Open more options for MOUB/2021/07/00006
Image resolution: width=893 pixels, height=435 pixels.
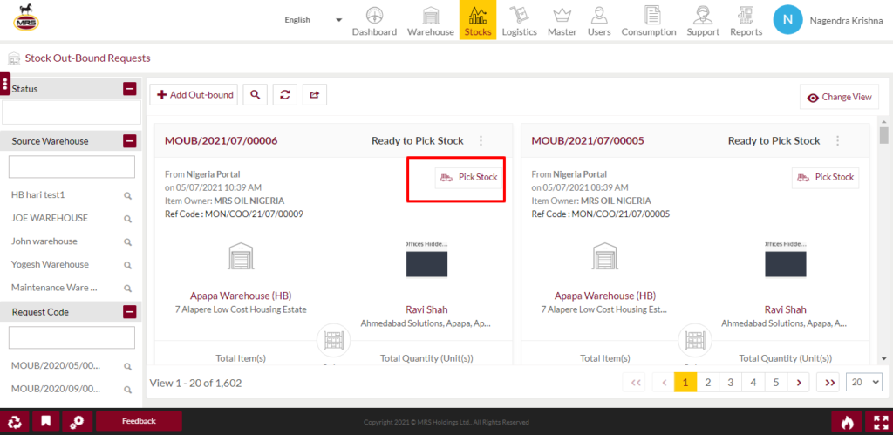coord(481,140)
